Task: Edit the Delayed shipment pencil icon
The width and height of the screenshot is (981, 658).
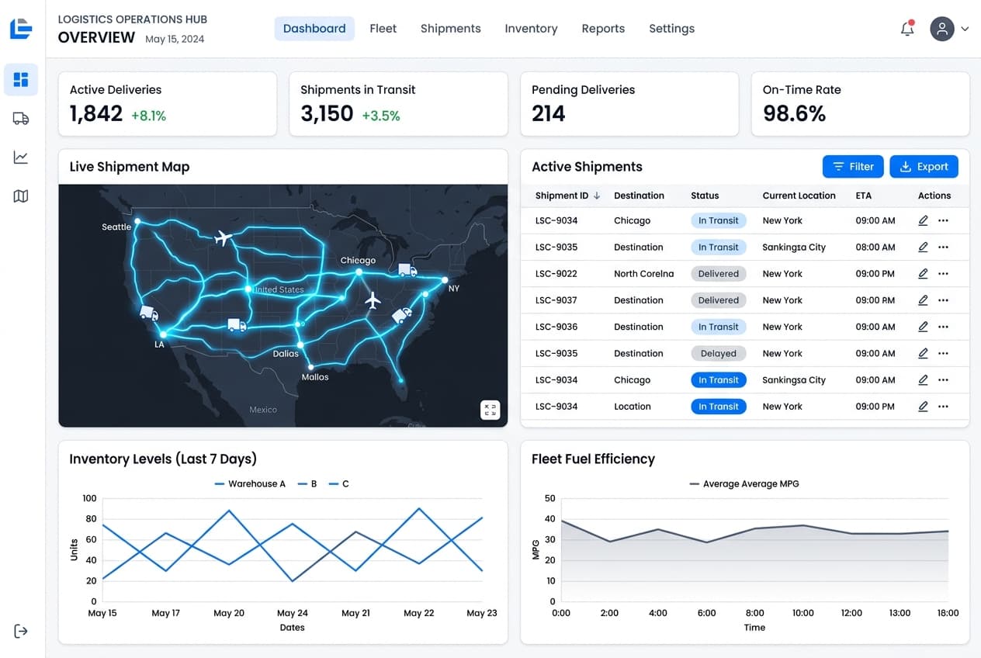Action: [923, 353]
